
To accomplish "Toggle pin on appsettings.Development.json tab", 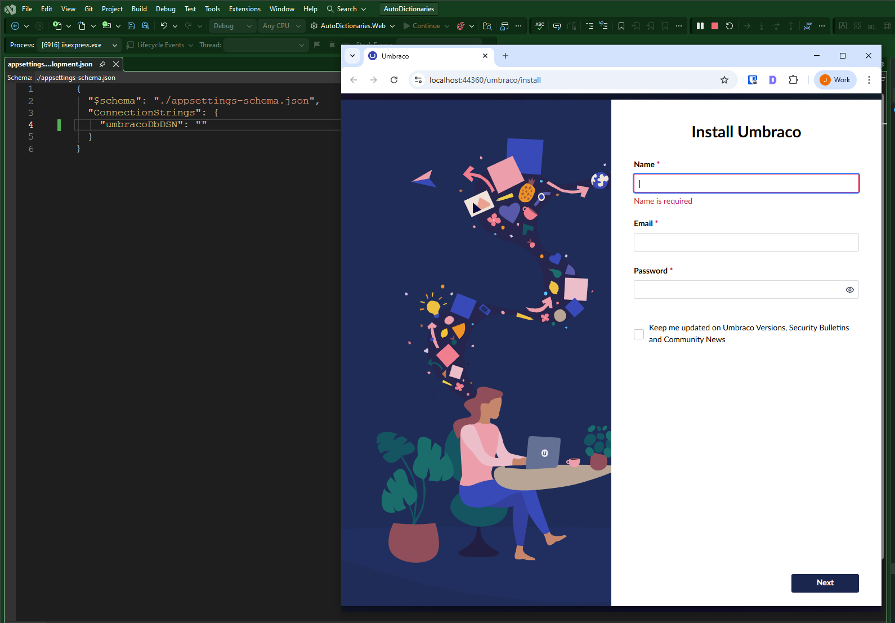I will (x=102, y=64).
